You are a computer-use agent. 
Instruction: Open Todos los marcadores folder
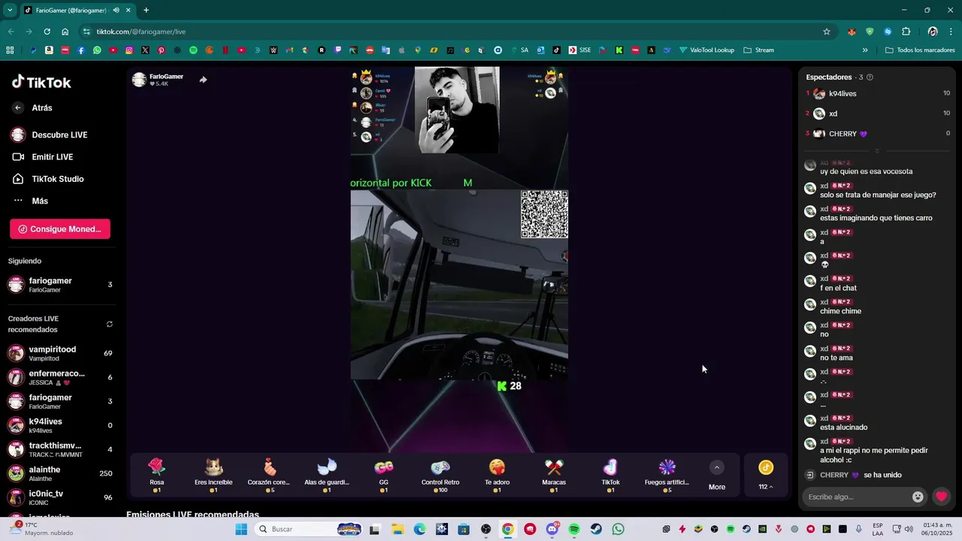920,50
